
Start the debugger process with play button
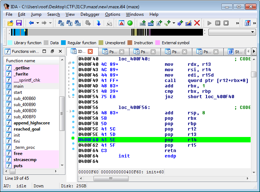[209, 23]
